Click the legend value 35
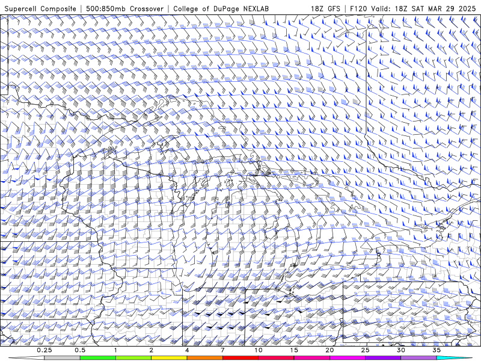Viewport: 481px width, 361px height. click(x=437, y=350)
